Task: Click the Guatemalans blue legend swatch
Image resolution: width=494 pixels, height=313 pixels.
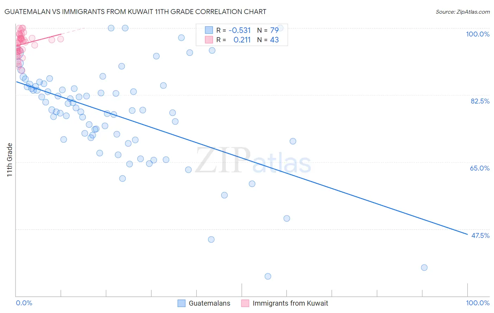Action: tap(181, 303)
